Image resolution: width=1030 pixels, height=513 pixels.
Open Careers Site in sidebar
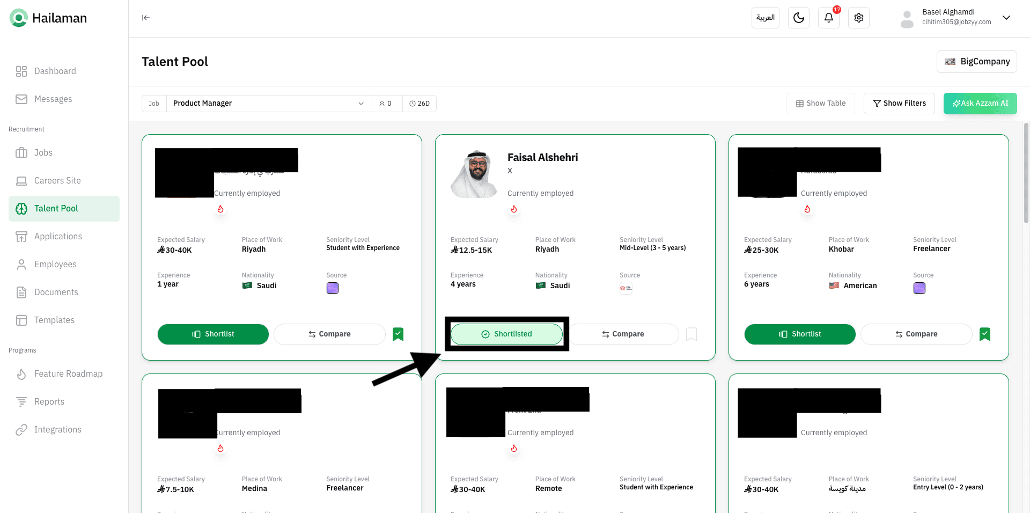pos(64,181)
